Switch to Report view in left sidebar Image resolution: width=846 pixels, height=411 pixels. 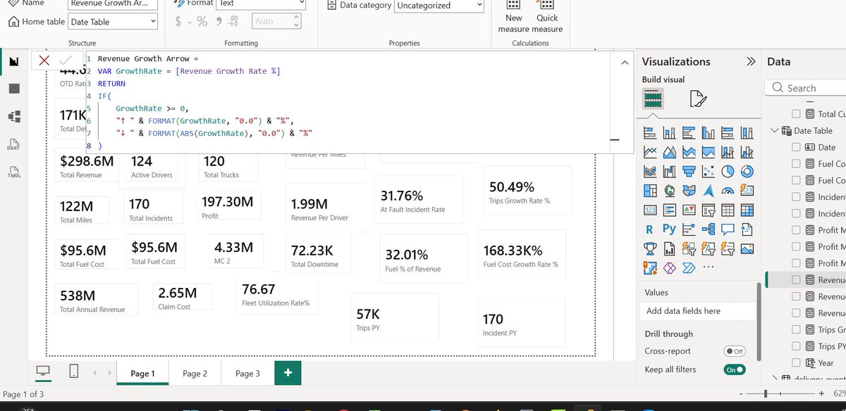13,62
